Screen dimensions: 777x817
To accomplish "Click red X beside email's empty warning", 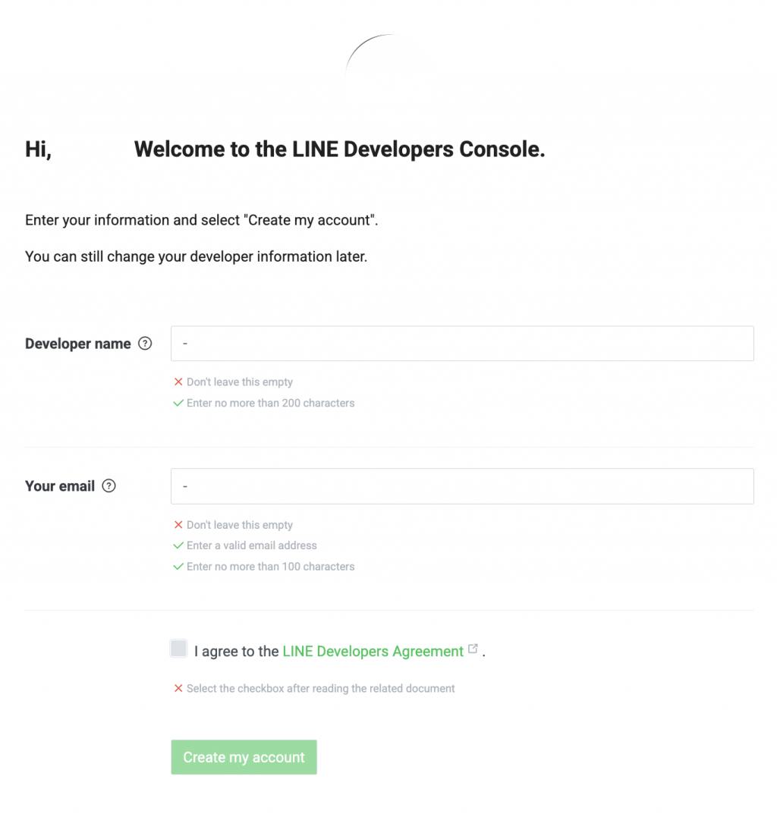I will coord(178,525).
